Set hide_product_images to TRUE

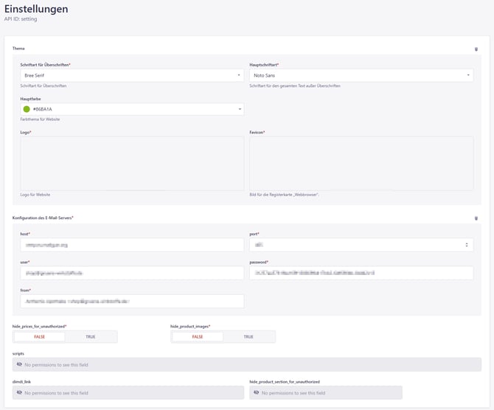(x=248, y=337)
